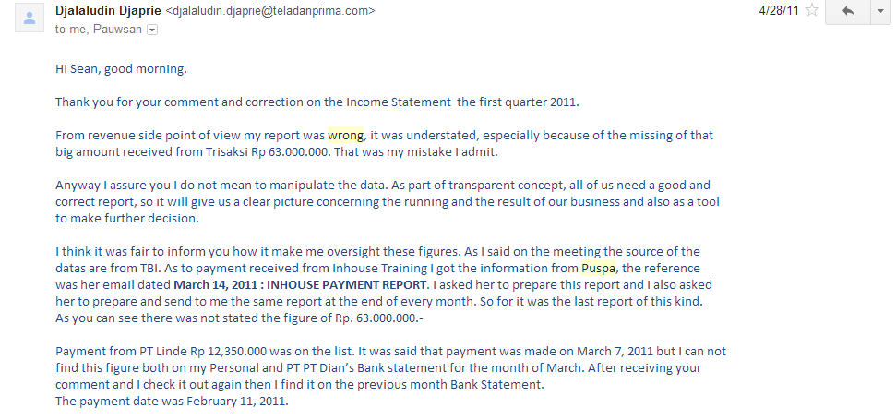The width and height of the screenshot is (896, 420).
Task: Reply to the email using the arrow icon
Action: (847, 11)
